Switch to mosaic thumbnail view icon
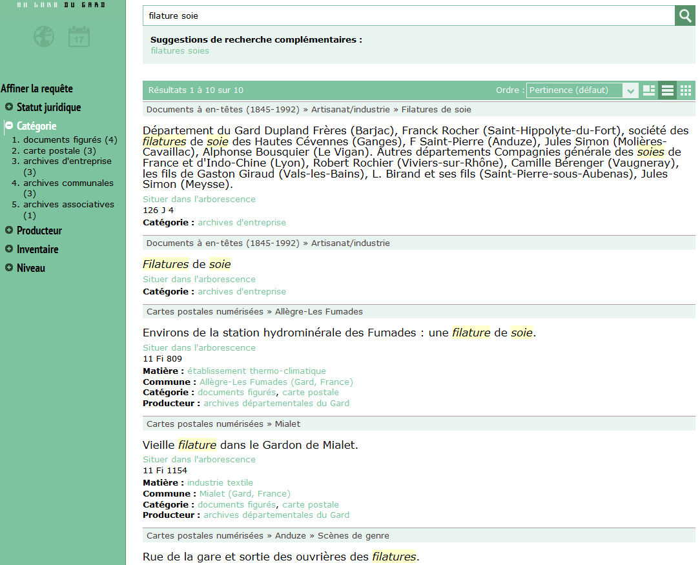The image size is (700, 565). (x=649, y=90)
